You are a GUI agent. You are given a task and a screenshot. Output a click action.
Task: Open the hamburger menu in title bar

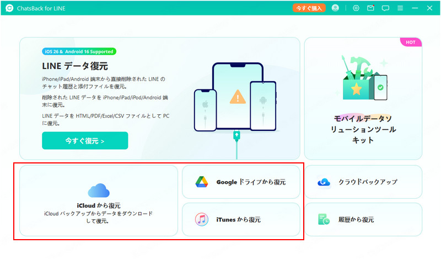(x=400, y=8)
